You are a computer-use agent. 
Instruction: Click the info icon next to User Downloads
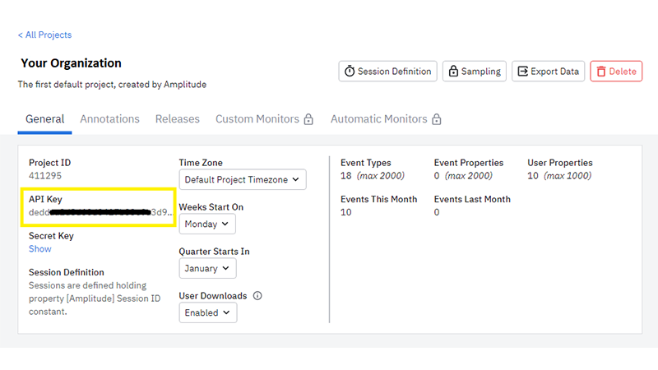[x=257, y=296]
